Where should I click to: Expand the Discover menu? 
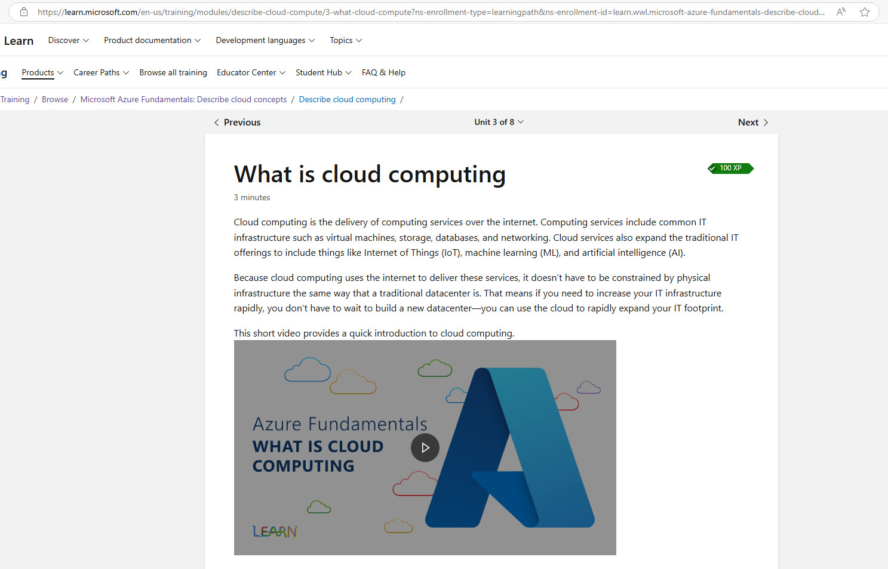69,40
